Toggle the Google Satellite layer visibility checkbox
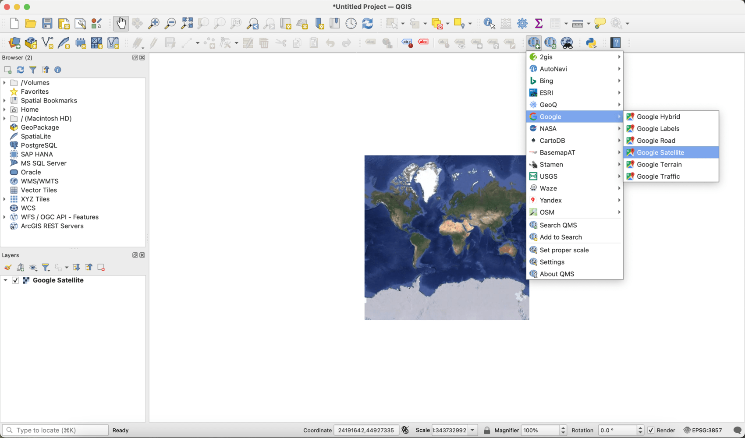Viewport: 745px width, 438px height. (x=15, y=280)
